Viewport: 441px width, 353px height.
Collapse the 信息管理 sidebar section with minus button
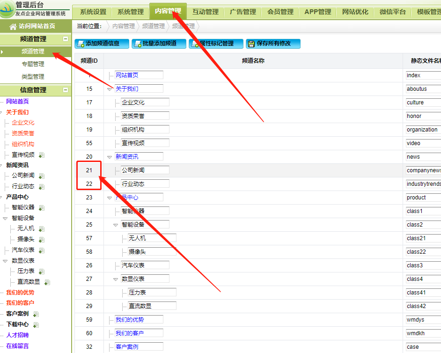tap(66, 90)
